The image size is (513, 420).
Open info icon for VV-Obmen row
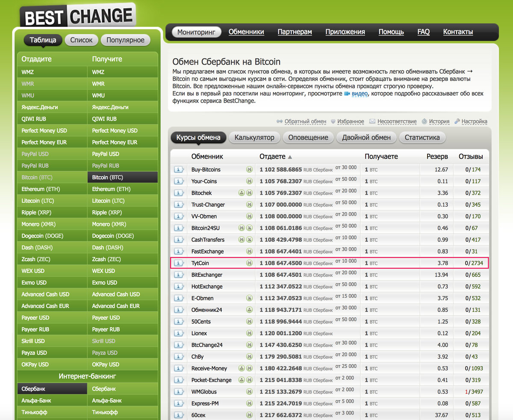coord(179,216)
